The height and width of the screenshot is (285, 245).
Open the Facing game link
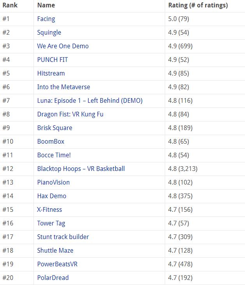tap(46, 19)
